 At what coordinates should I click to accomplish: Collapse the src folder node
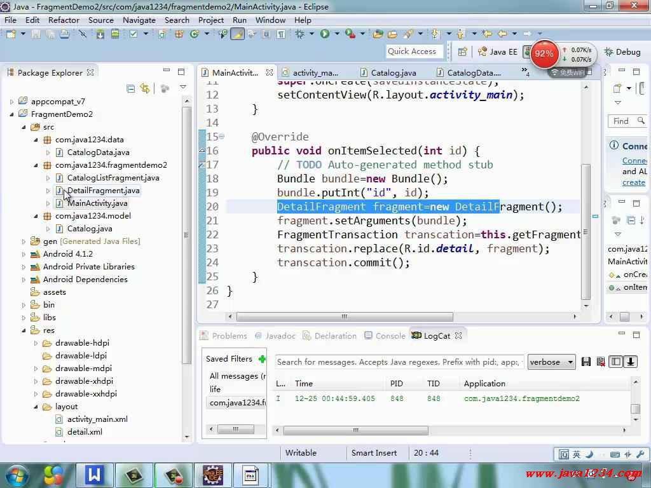tap(24, 127)
